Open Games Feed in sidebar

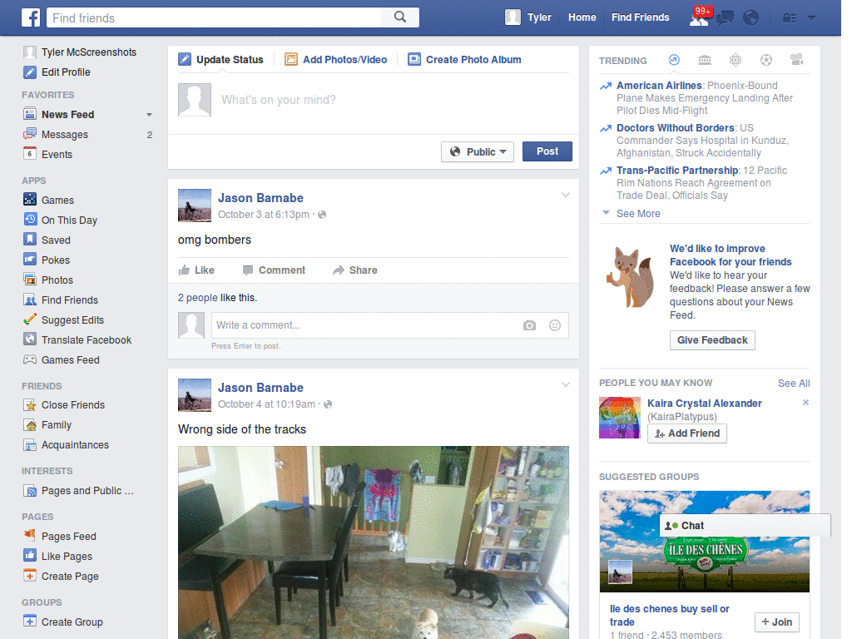coord(62,359)
